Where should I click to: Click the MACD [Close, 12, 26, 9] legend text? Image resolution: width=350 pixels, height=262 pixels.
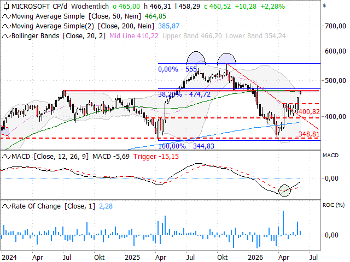tap(50, 157)
